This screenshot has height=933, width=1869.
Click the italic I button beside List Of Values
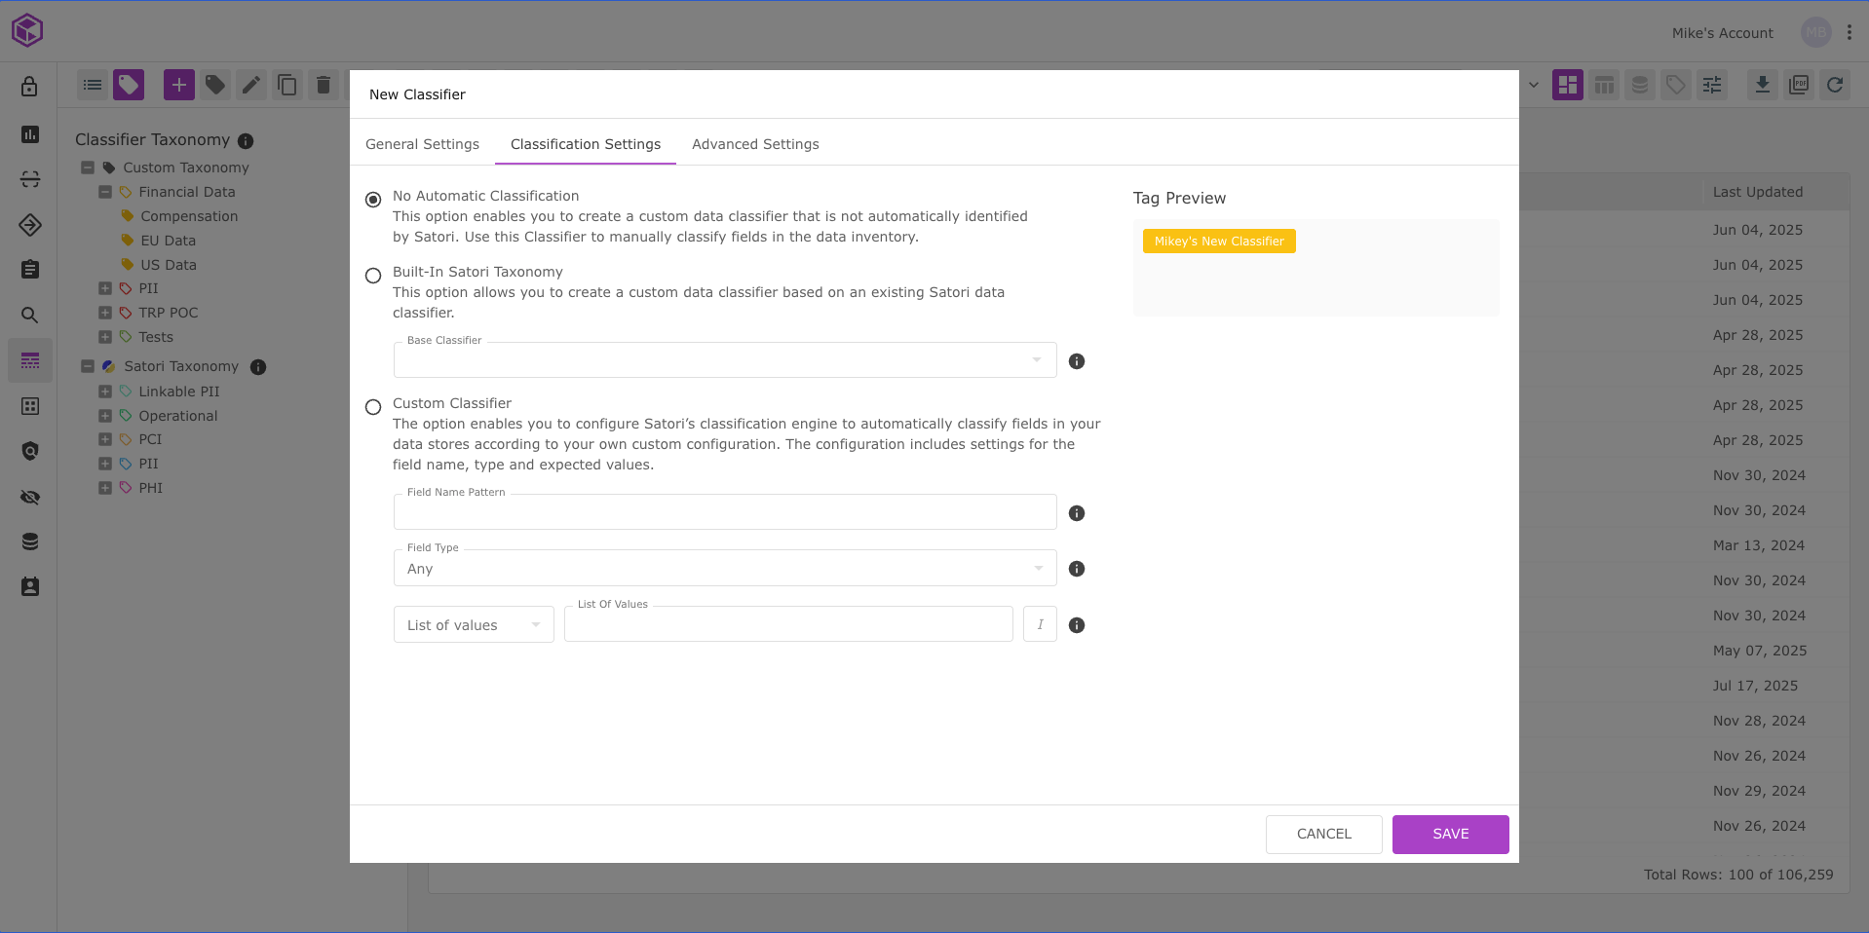click(1040, 624)
